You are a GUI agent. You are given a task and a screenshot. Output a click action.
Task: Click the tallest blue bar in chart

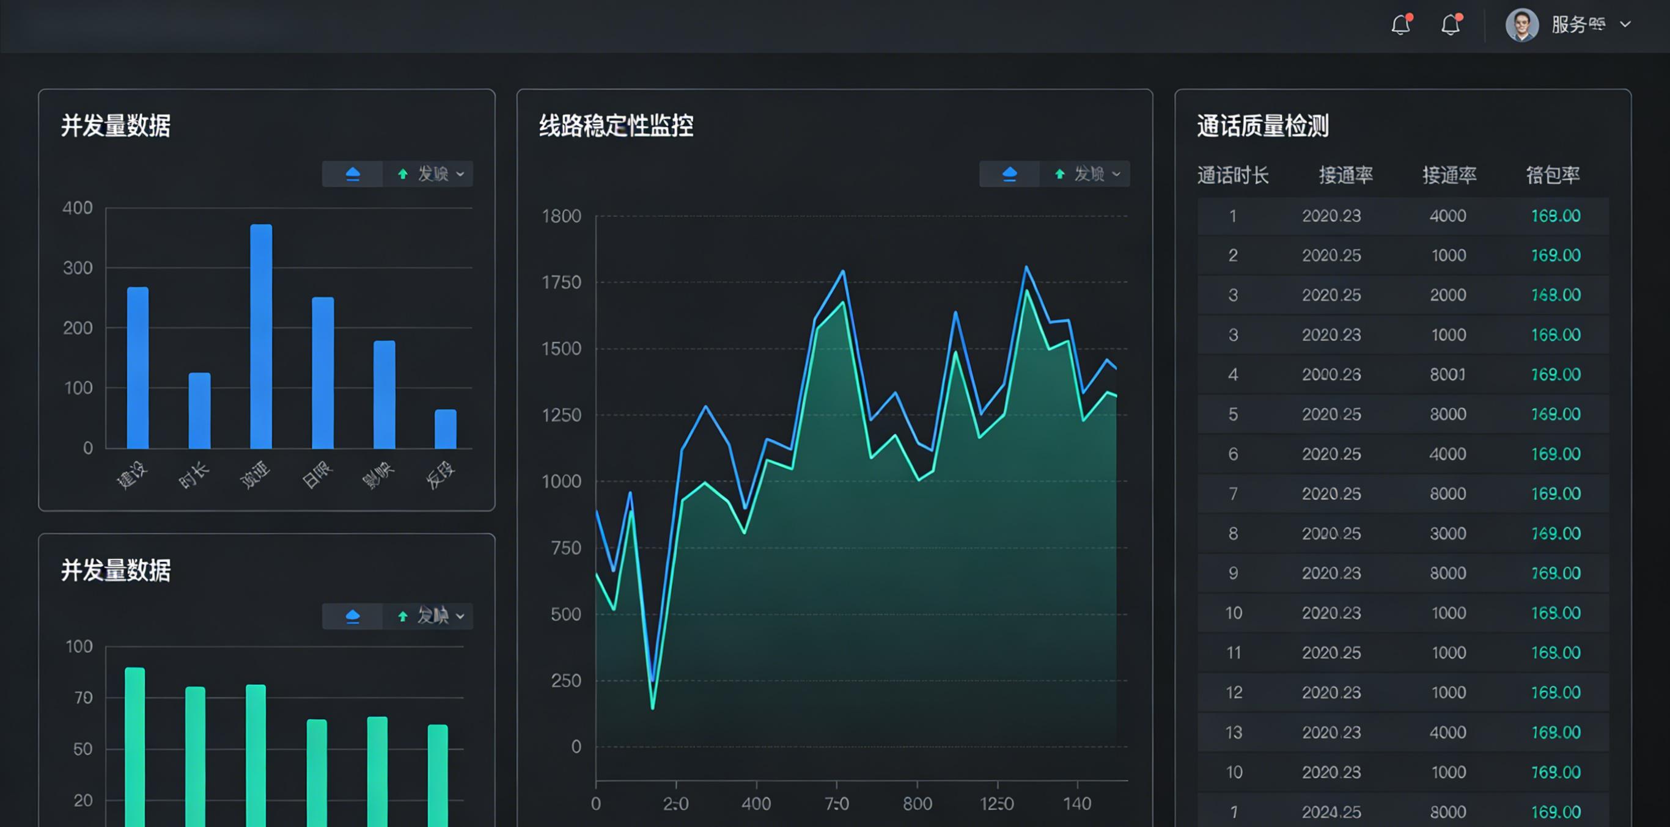click(261, 336)
